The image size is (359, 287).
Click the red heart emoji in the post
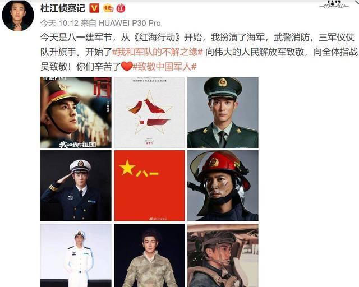[127, 66]
